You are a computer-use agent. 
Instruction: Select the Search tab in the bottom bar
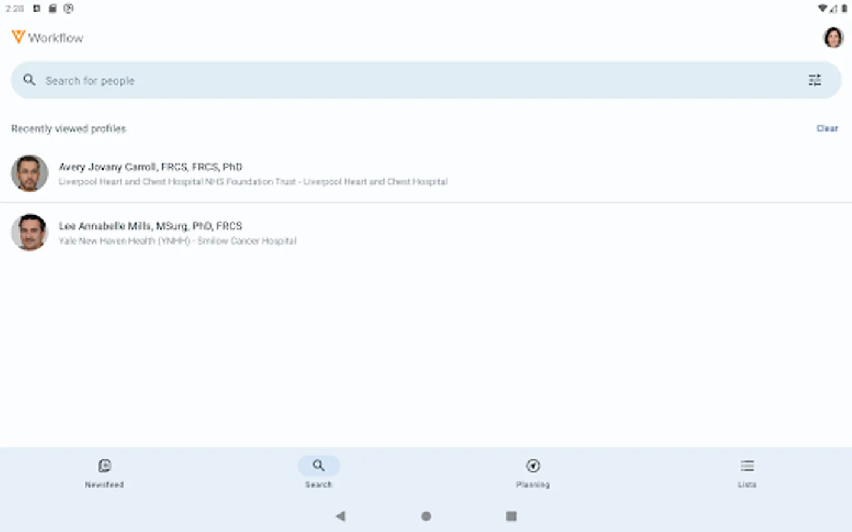[x=319, y=473]
